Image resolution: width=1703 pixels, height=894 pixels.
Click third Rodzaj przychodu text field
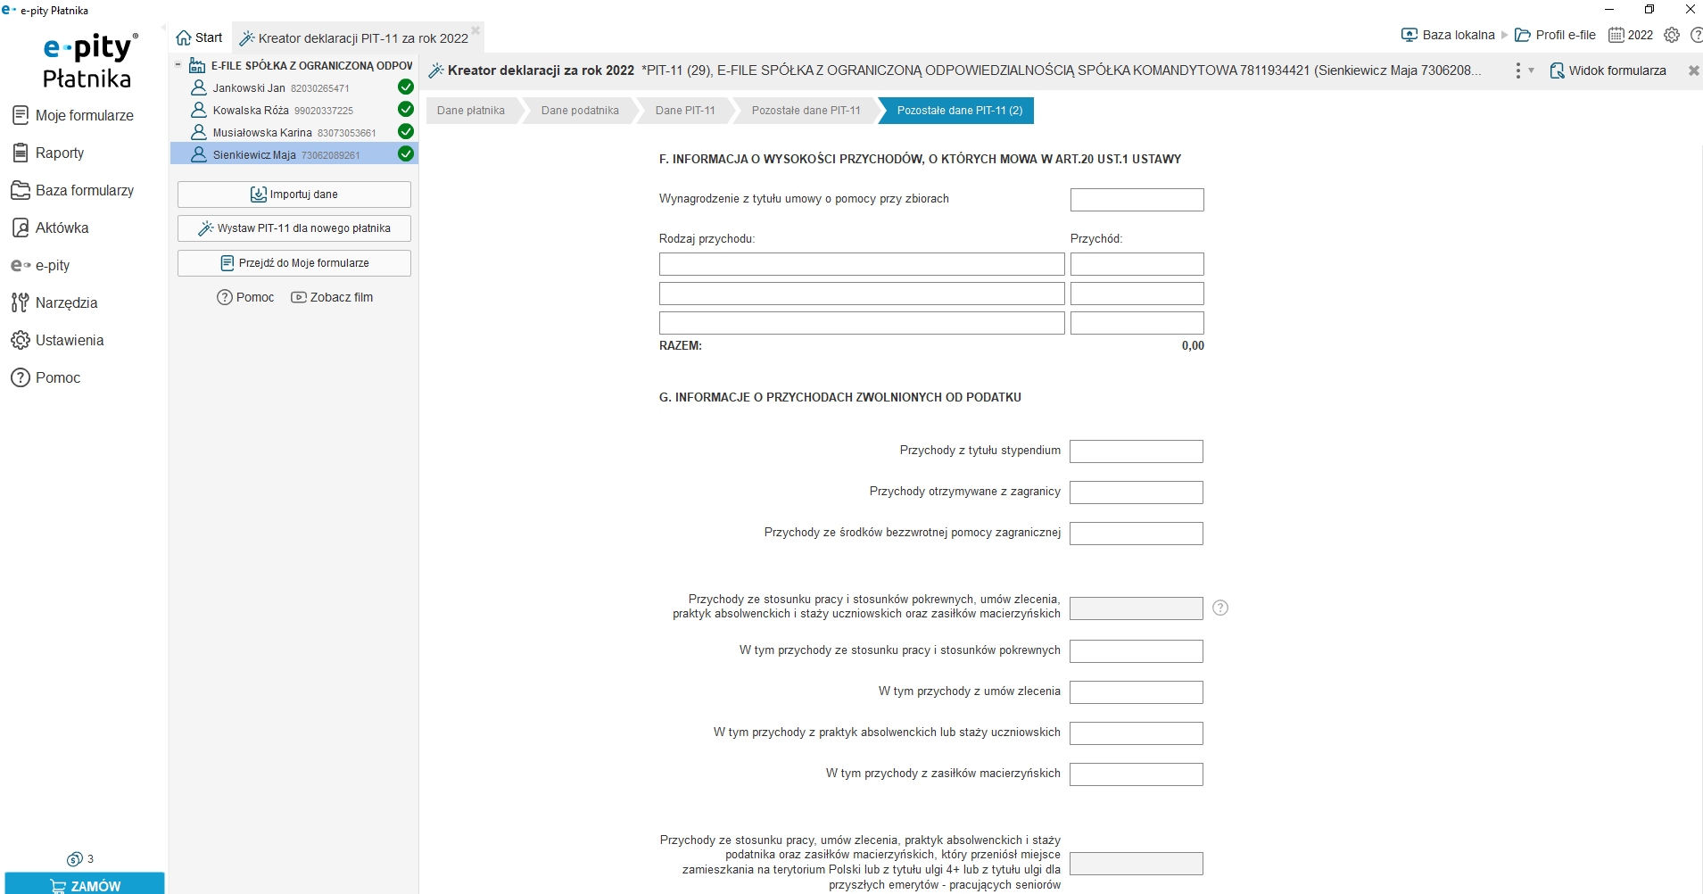[862, 323]
